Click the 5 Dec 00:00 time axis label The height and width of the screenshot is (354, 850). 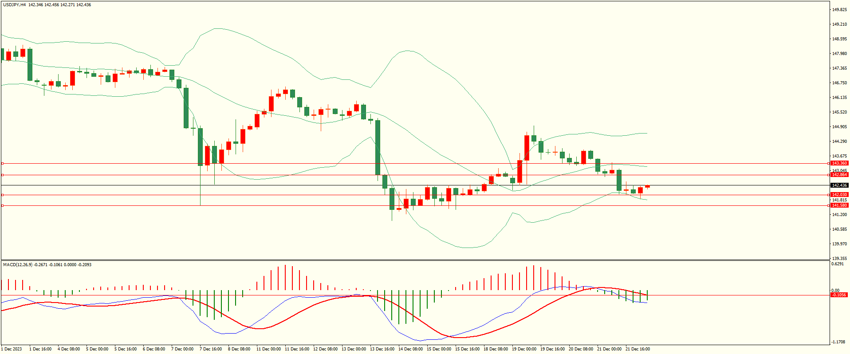[x=97, y=349]
